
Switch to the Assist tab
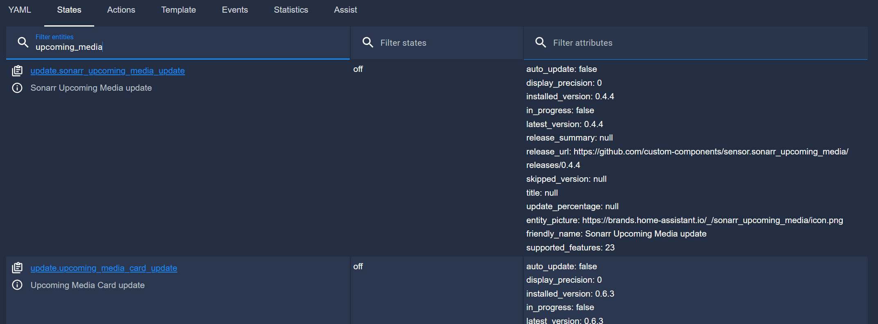(345, 10)
